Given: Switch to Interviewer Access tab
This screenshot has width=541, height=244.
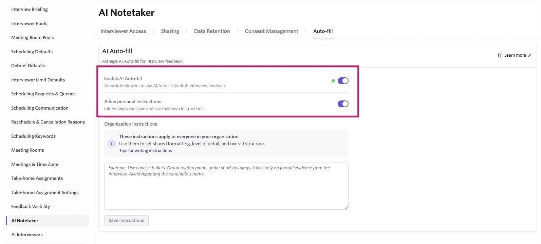Looking at the screenshot, I should pos(123,31).
